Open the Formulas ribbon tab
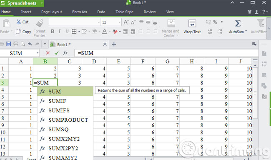This screenshot has width=271, height=160. (80, 12)
